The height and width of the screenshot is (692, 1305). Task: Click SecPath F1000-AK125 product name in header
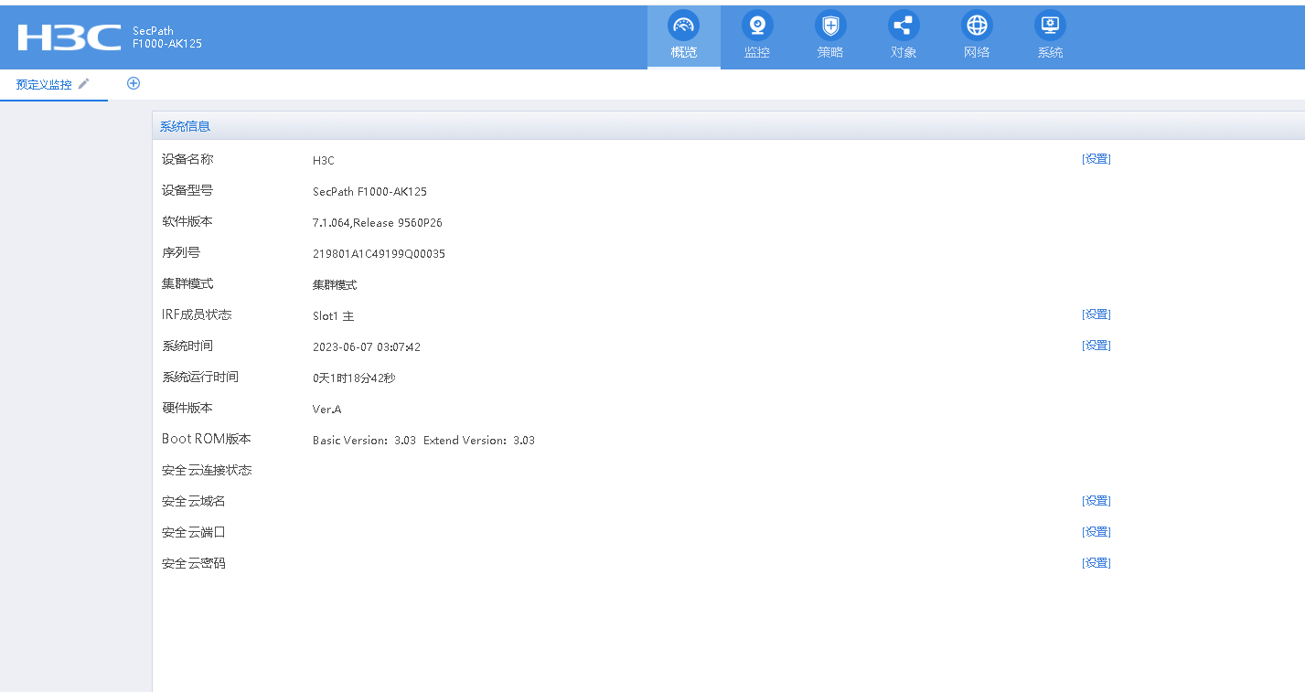(x=166, y=37)
